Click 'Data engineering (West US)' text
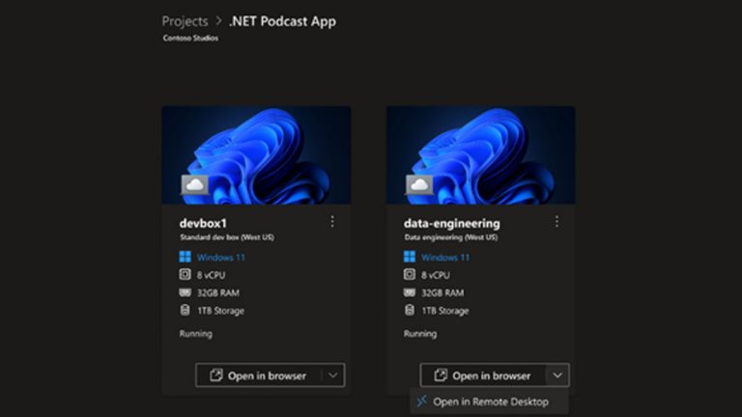The height and width of the screenshot is (417, 742). 451,237
